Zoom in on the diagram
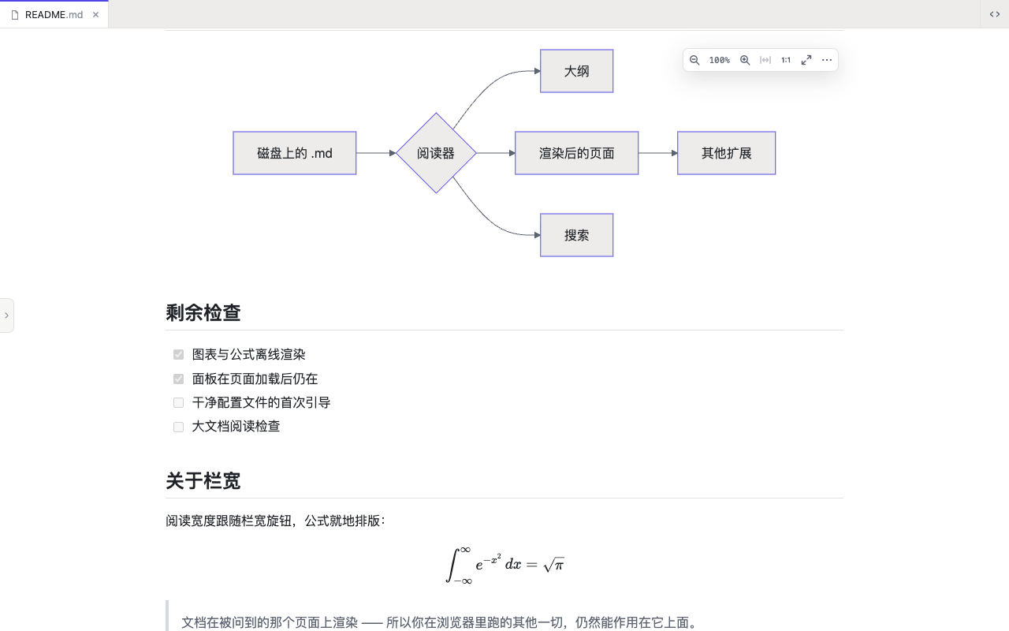Image resolution: width=1009 pixels, height=631 pixels. [x=745, y=60]
